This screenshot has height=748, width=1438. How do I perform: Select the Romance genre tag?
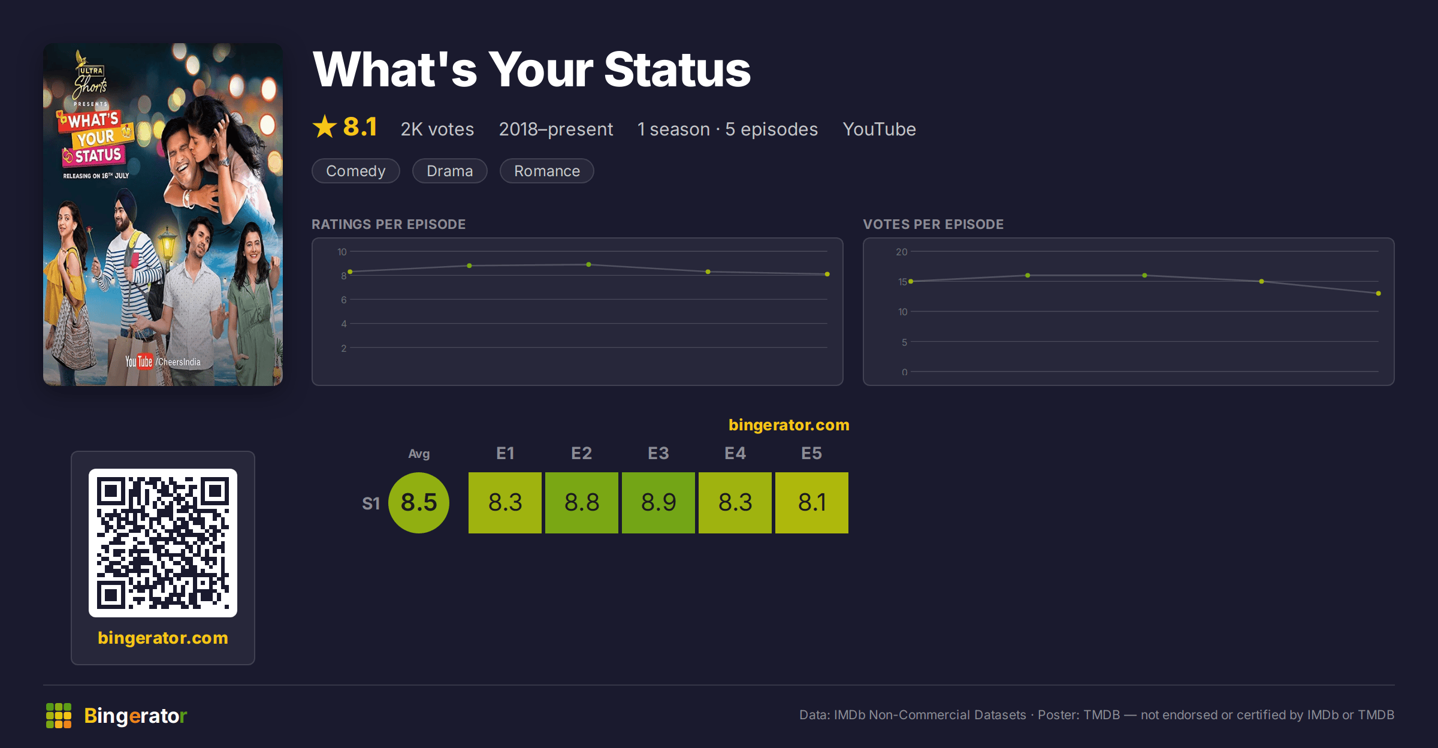547,171
